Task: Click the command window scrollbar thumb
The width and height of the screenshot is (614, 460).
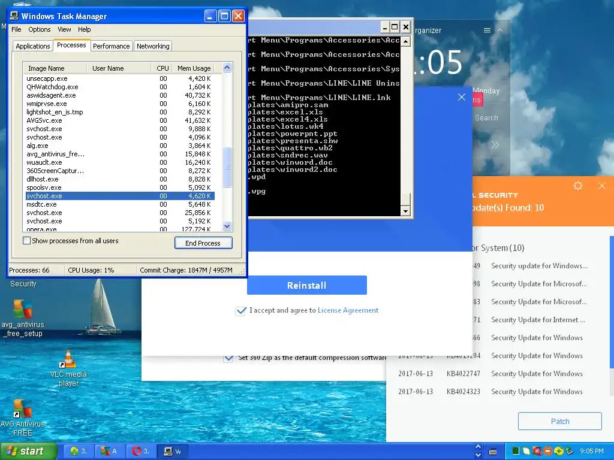Action: click(x=406, y=199)
